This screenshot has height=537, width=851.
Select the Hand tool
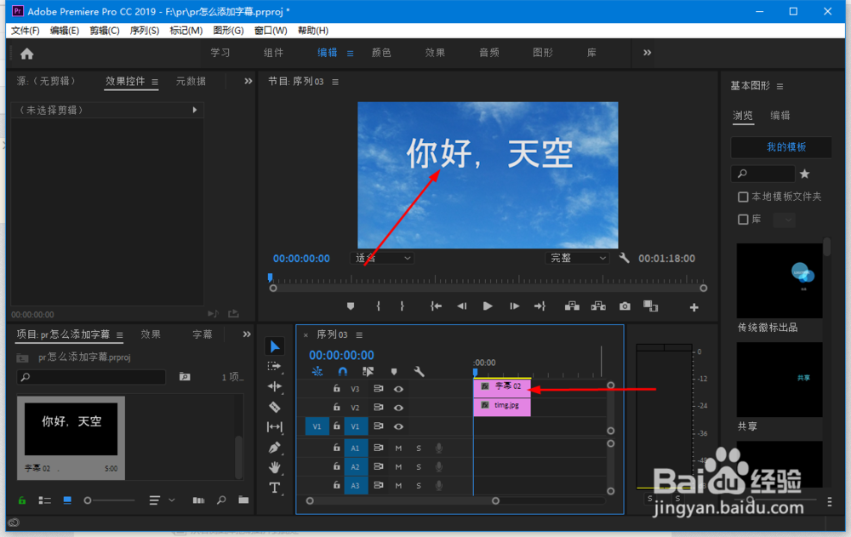pos(274,469)
